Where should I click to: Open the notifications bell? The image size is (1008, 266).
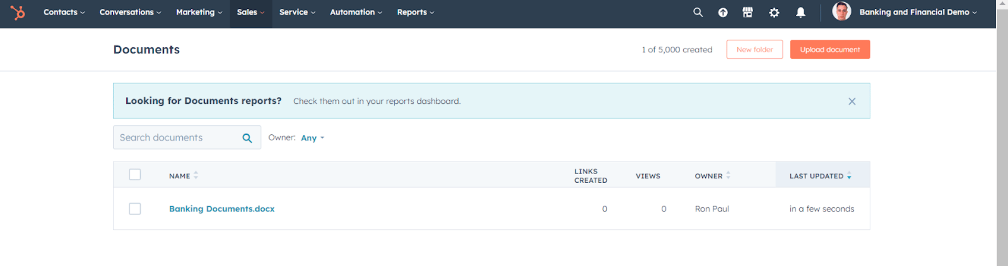(x=800, y=12)
